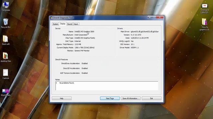Click Save All Information button

[x=130, y=99]
